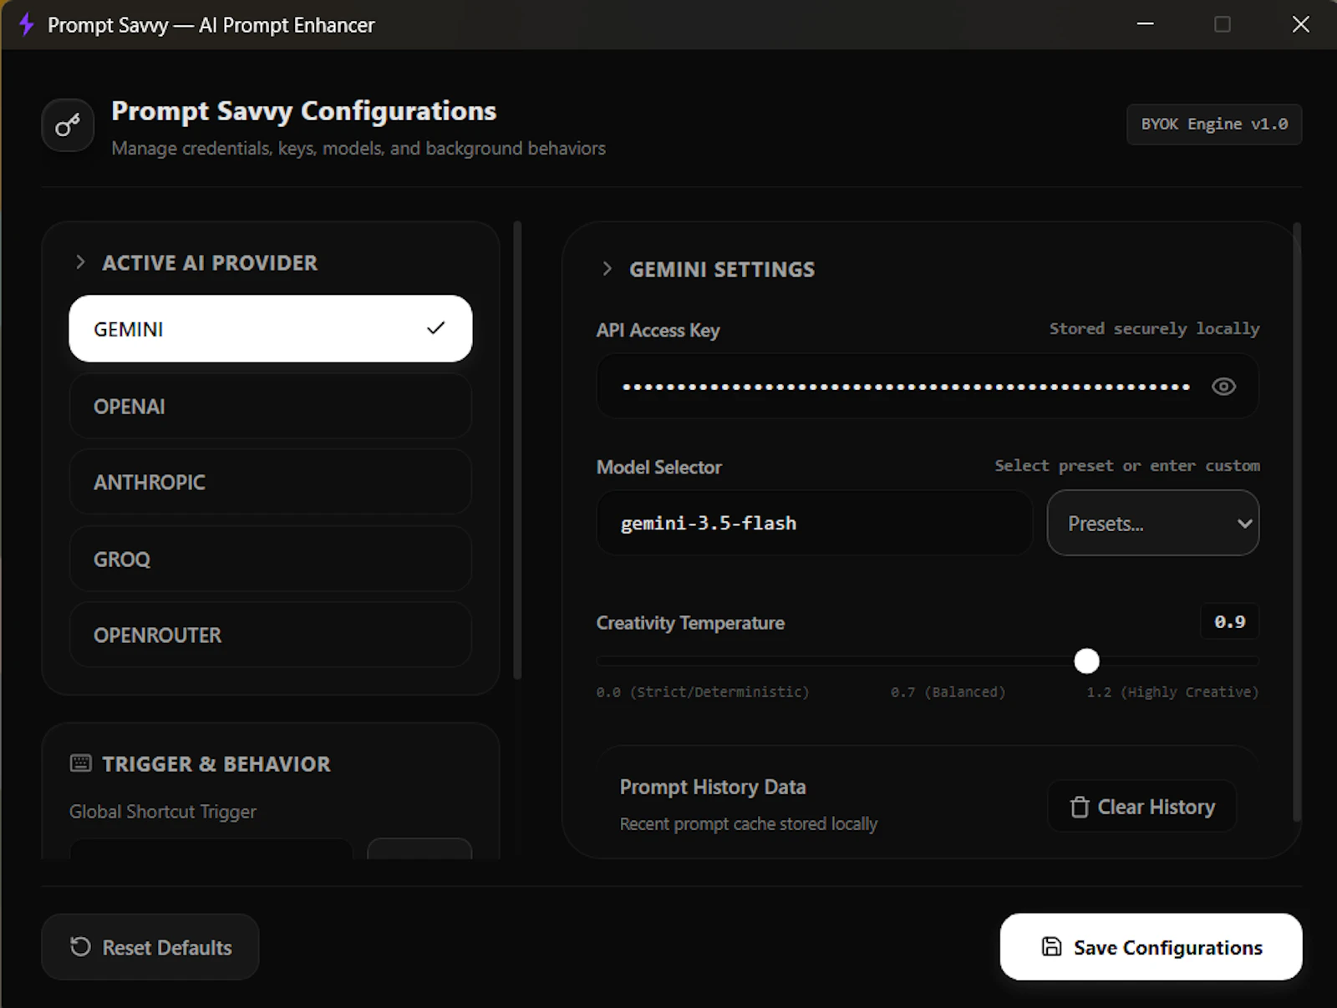1337x1008 pixels.
Task: Click the key icon beside Configurations title
Action: pos(68,125)
